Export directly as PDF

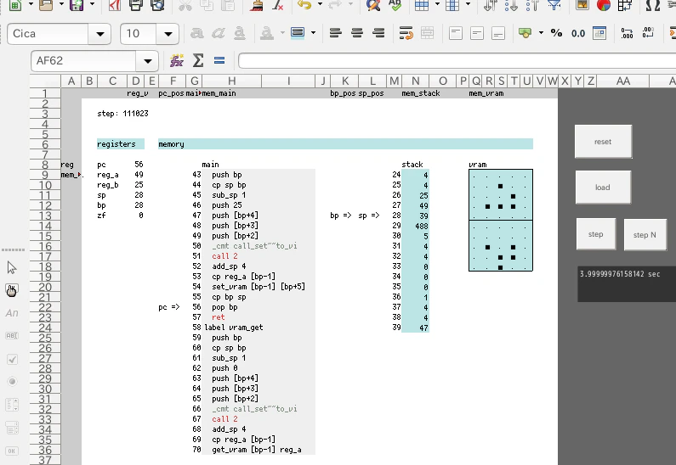click(x=115, y=5)
